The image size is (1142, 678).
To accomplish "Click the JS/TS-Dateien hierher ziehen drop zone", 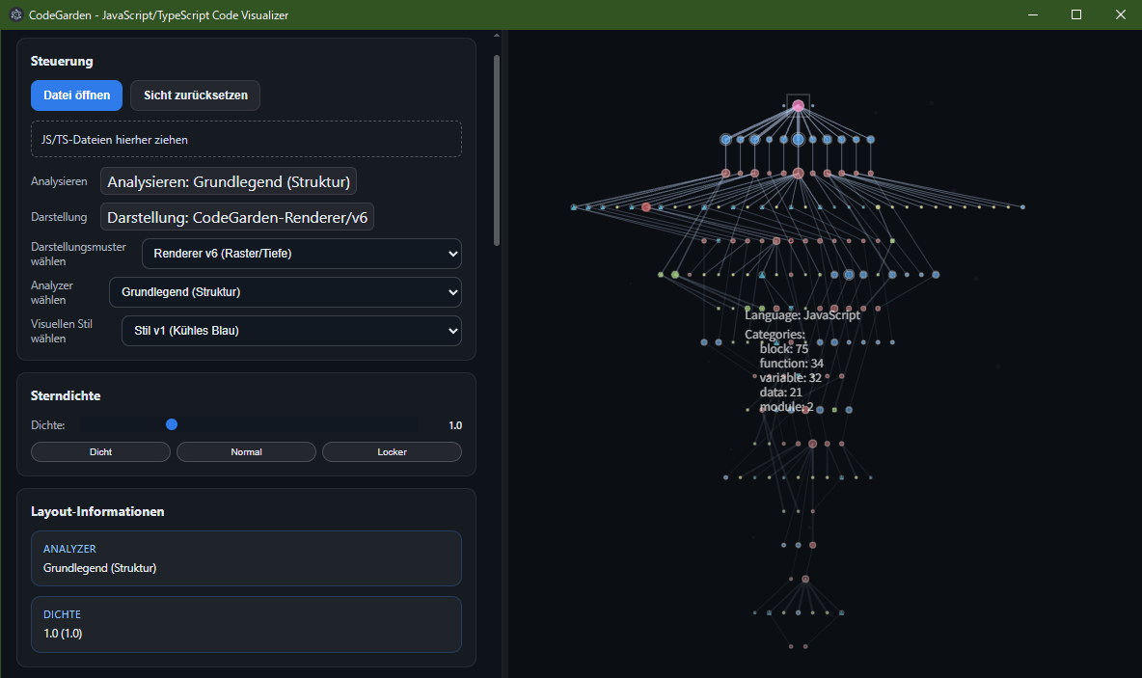I will pos(246,139).
